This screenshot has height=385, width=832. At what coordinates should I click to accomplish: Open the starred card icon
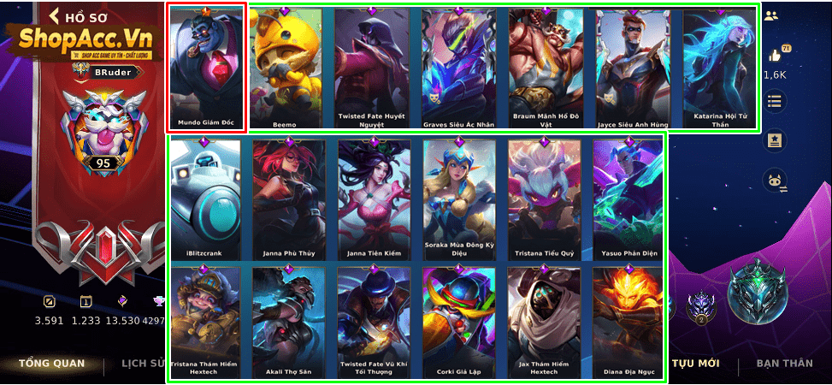tap(775, 140)
